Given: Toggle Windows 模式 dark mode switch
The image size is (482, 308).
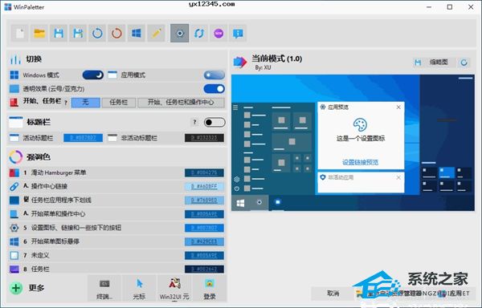Looking at the screenshot, I should pyautogui.click(x=93, y=75).
